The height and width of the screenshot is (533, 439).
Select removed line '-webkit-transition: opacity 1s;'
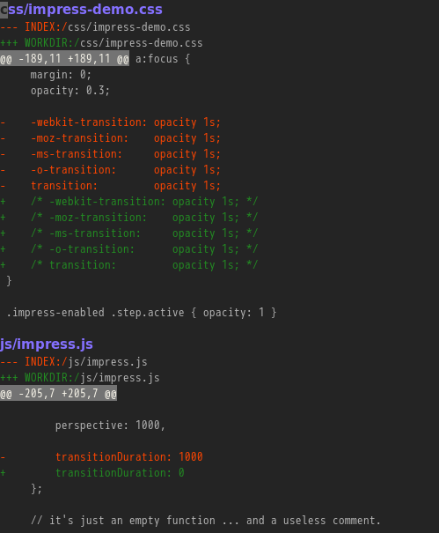111,122
